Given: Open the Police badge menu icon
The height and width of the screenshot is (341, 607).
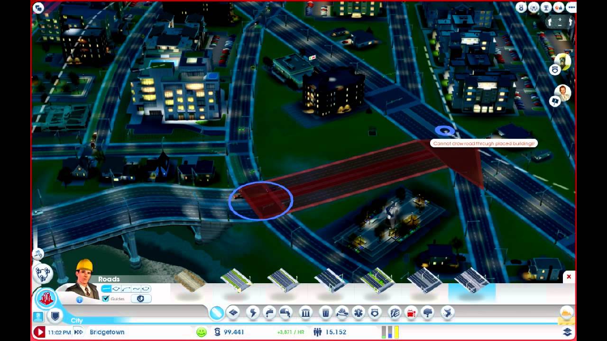Looking at the screenshot, I should [x=375, y=313].
